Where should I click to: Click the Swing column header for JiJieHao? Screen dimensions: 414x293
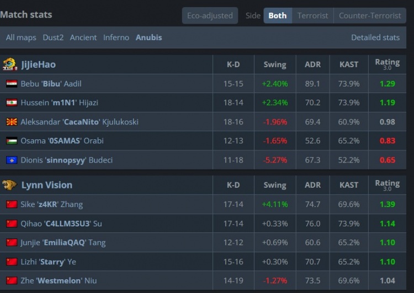[x=275, y=64]
